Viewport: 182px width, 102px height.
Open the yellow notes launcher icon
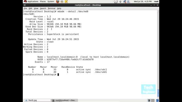[66, 1]
